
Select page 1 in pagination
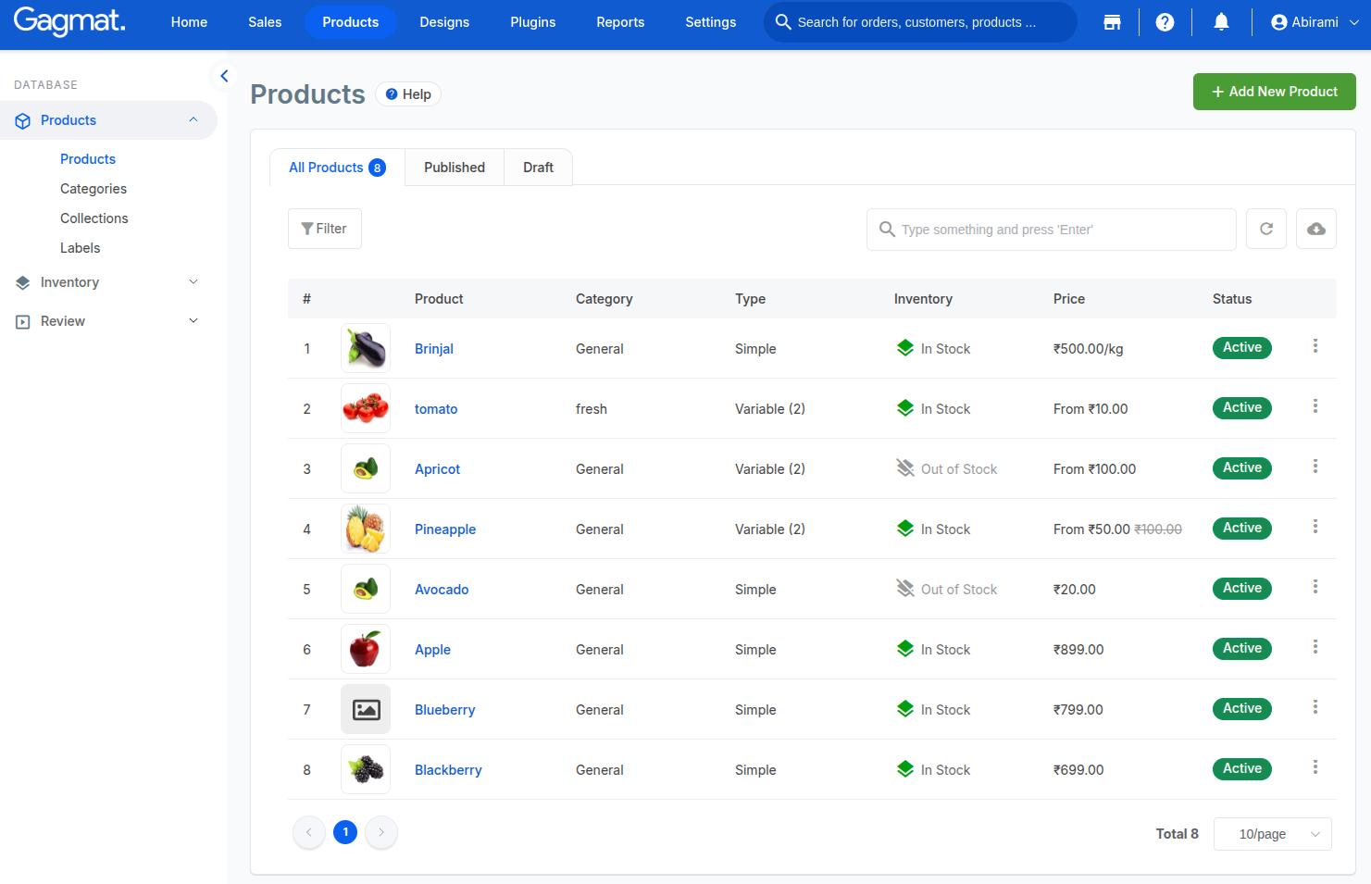345,832
